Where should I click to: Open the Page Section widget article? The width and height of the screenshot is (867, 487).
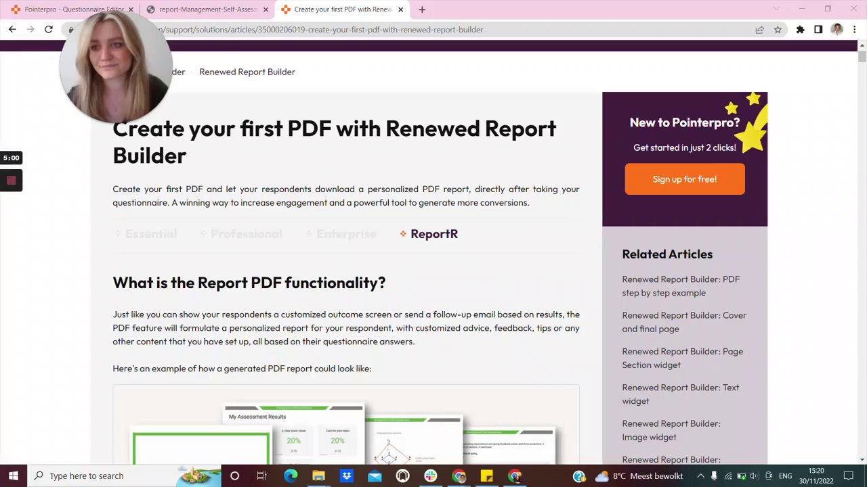(683, 358)
